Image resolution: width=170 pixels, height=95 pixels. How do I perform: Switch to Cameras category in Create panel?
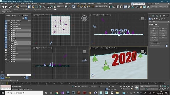click(x=157, y=19)
